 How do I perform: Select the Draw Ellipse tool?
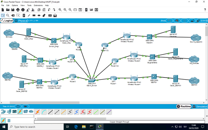tap(39, 16)
